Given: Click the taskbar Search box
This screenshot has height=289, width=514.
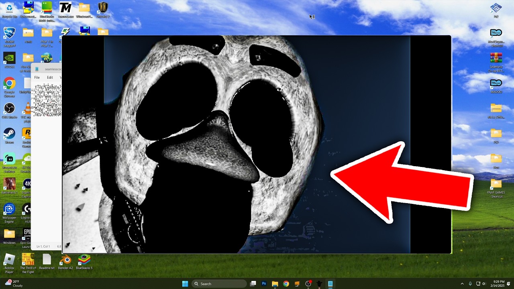Looking at the screenshot, I should pos(219,284).
